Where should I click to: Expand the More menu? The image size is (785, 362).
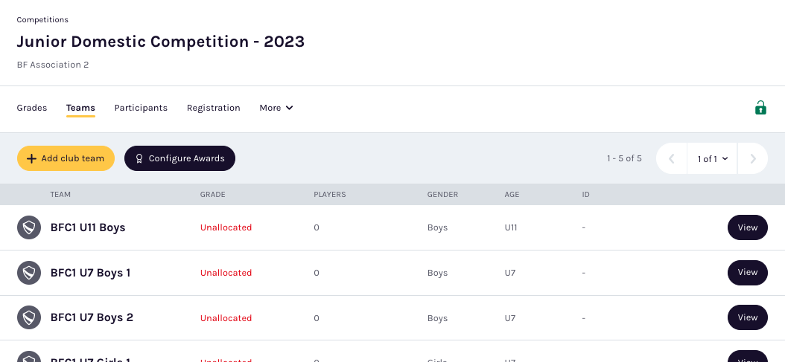tap(276, 108)
